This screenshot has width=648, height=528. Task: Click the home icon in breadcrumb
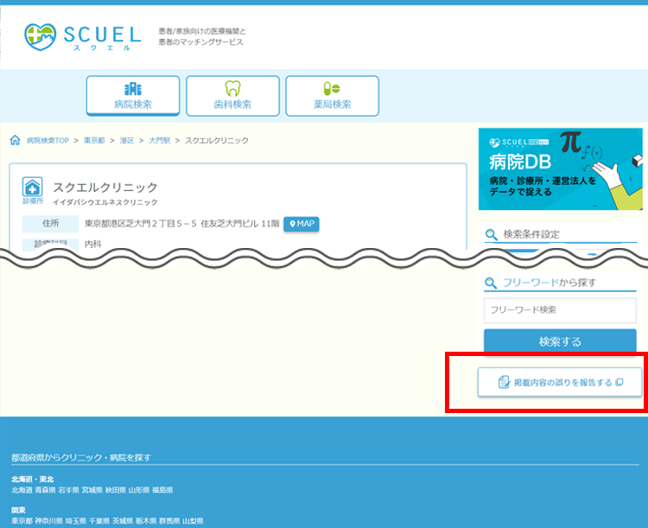coord(15,140)
